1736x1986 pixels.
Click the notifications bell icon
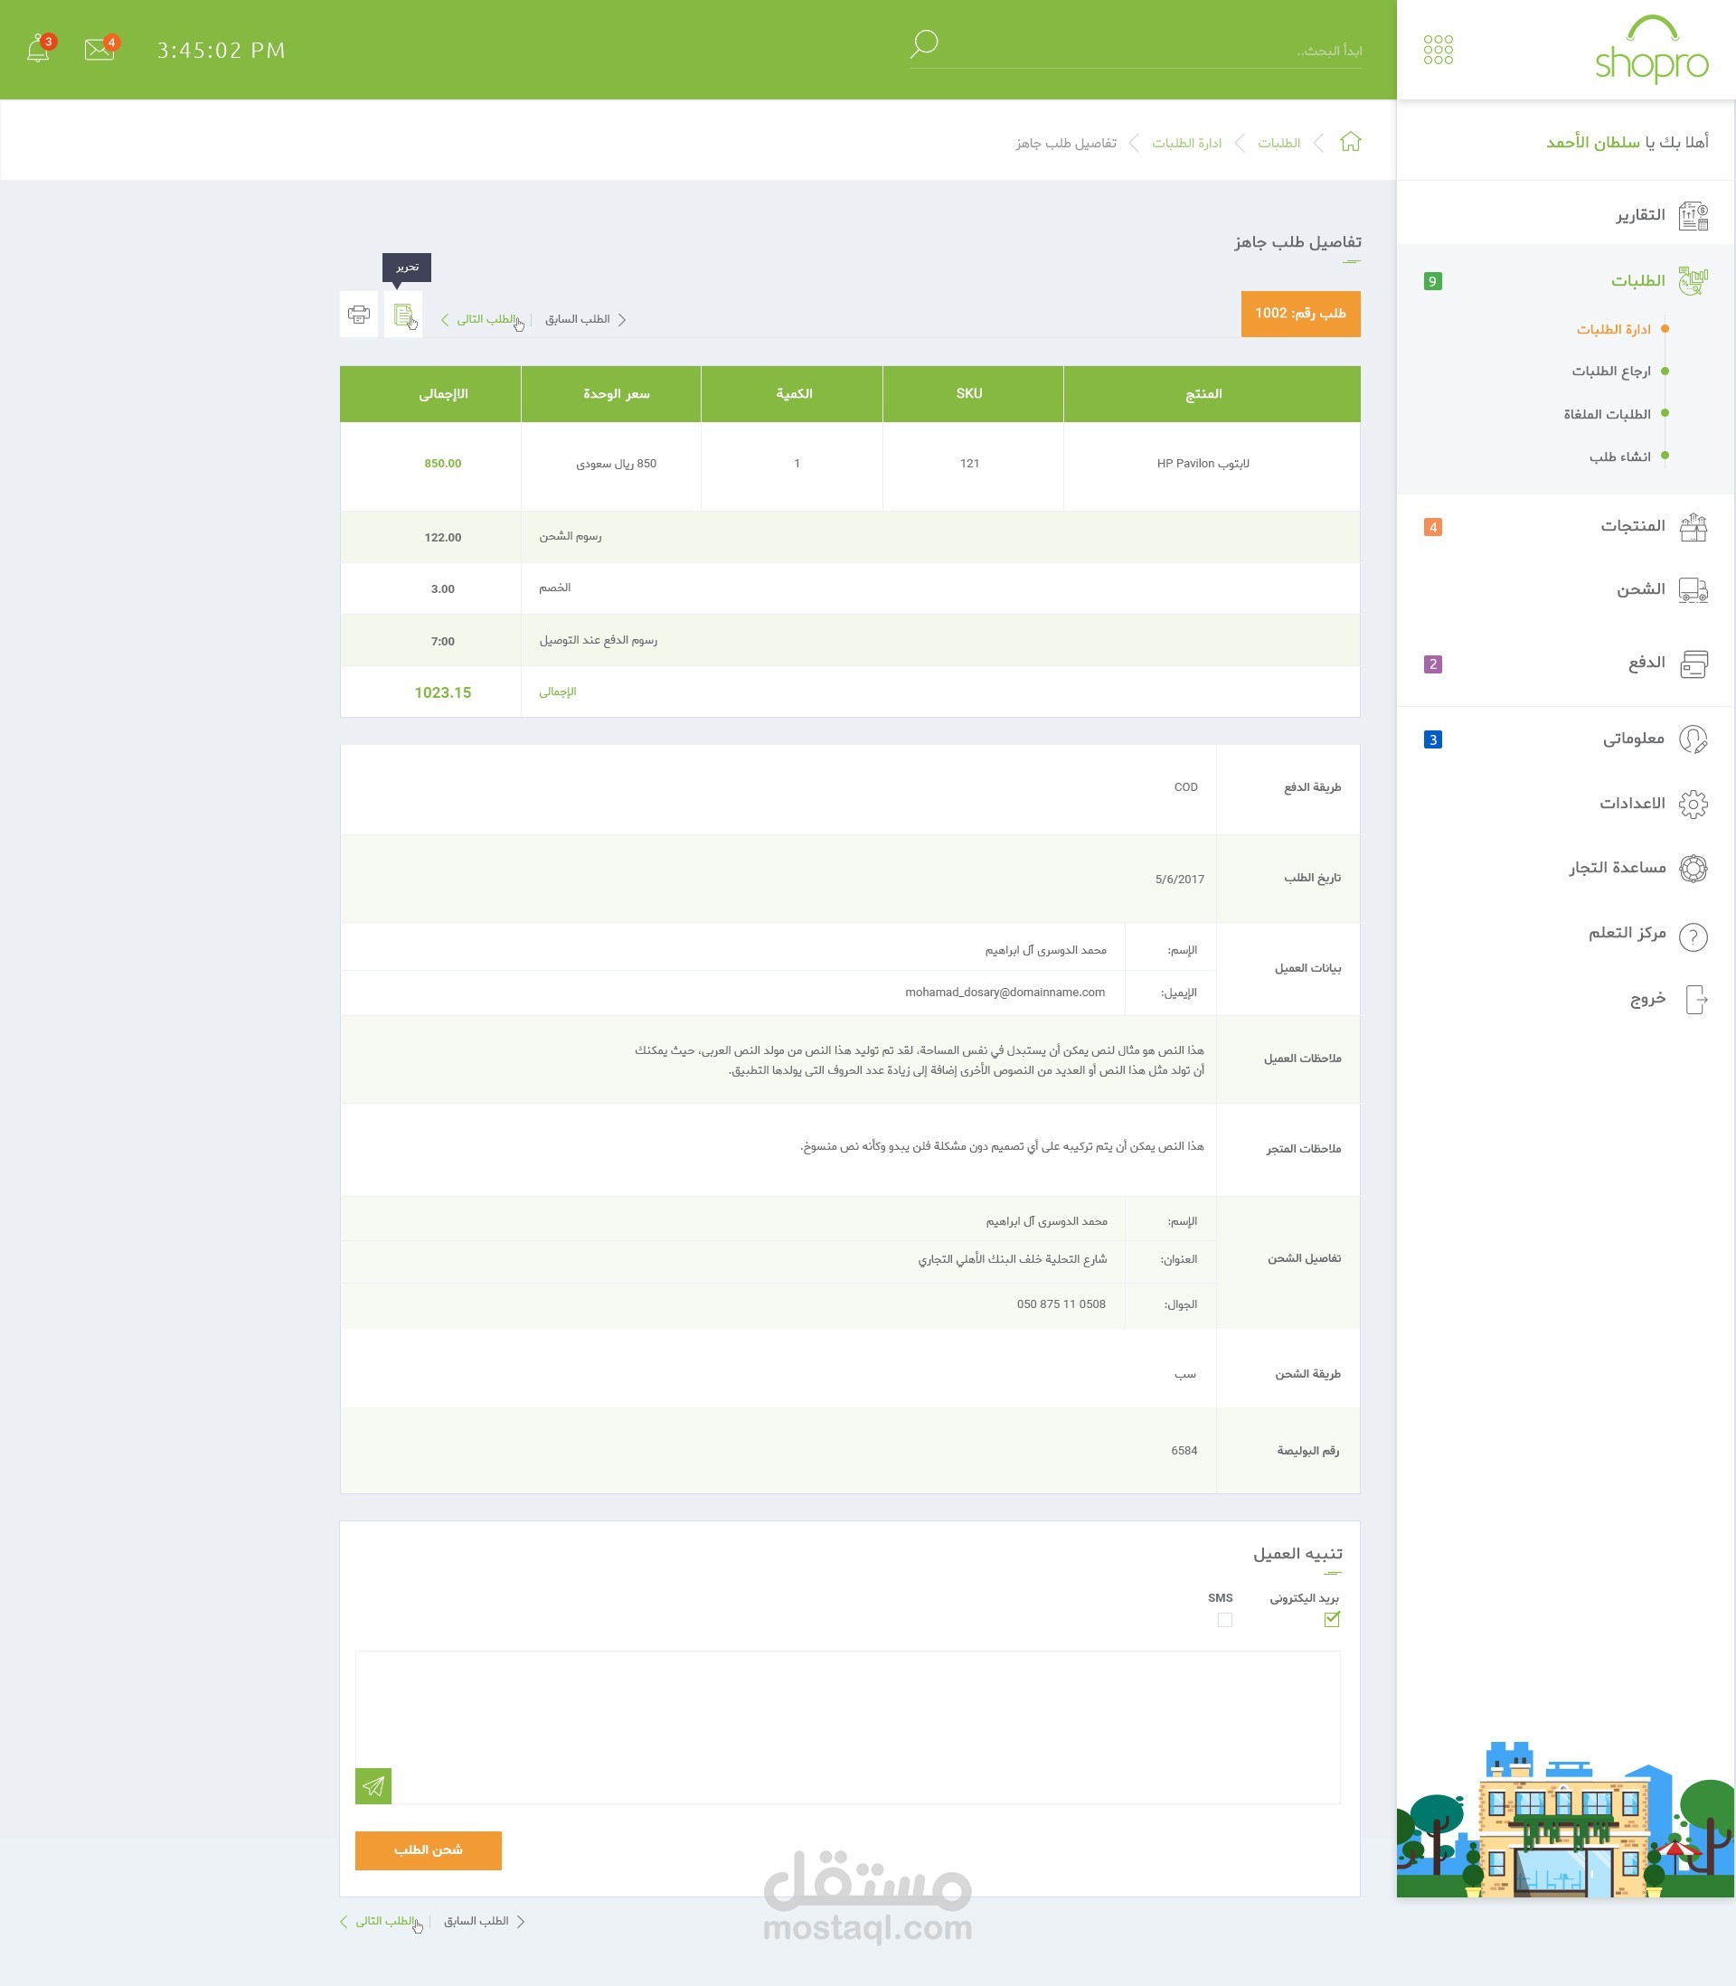pyautogui.click(x=38, y=50)
